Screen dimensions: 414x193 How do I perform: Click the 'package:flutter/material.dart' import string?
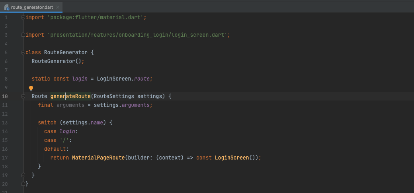click(95, 18)
